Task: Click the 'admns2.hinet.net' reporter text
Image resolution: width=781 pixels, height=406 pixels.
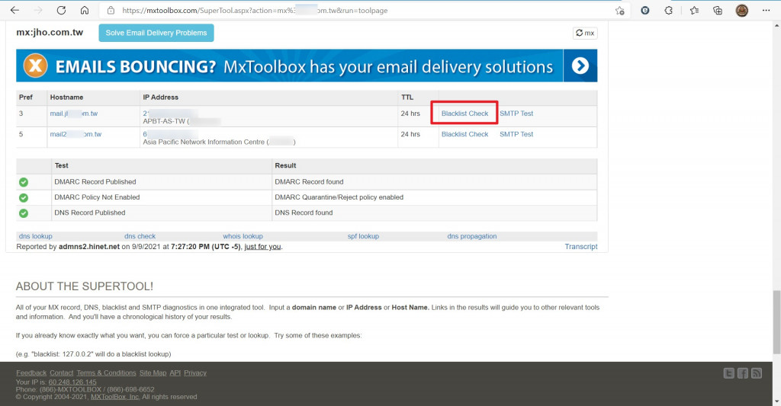Action: click(x=89, y=247)
